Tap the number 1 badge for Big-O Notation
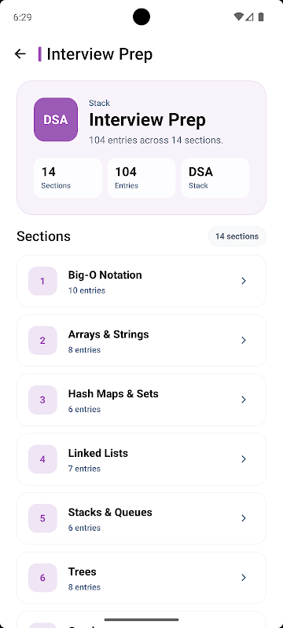This screenshot has width=283, height=628. point(42,281)
